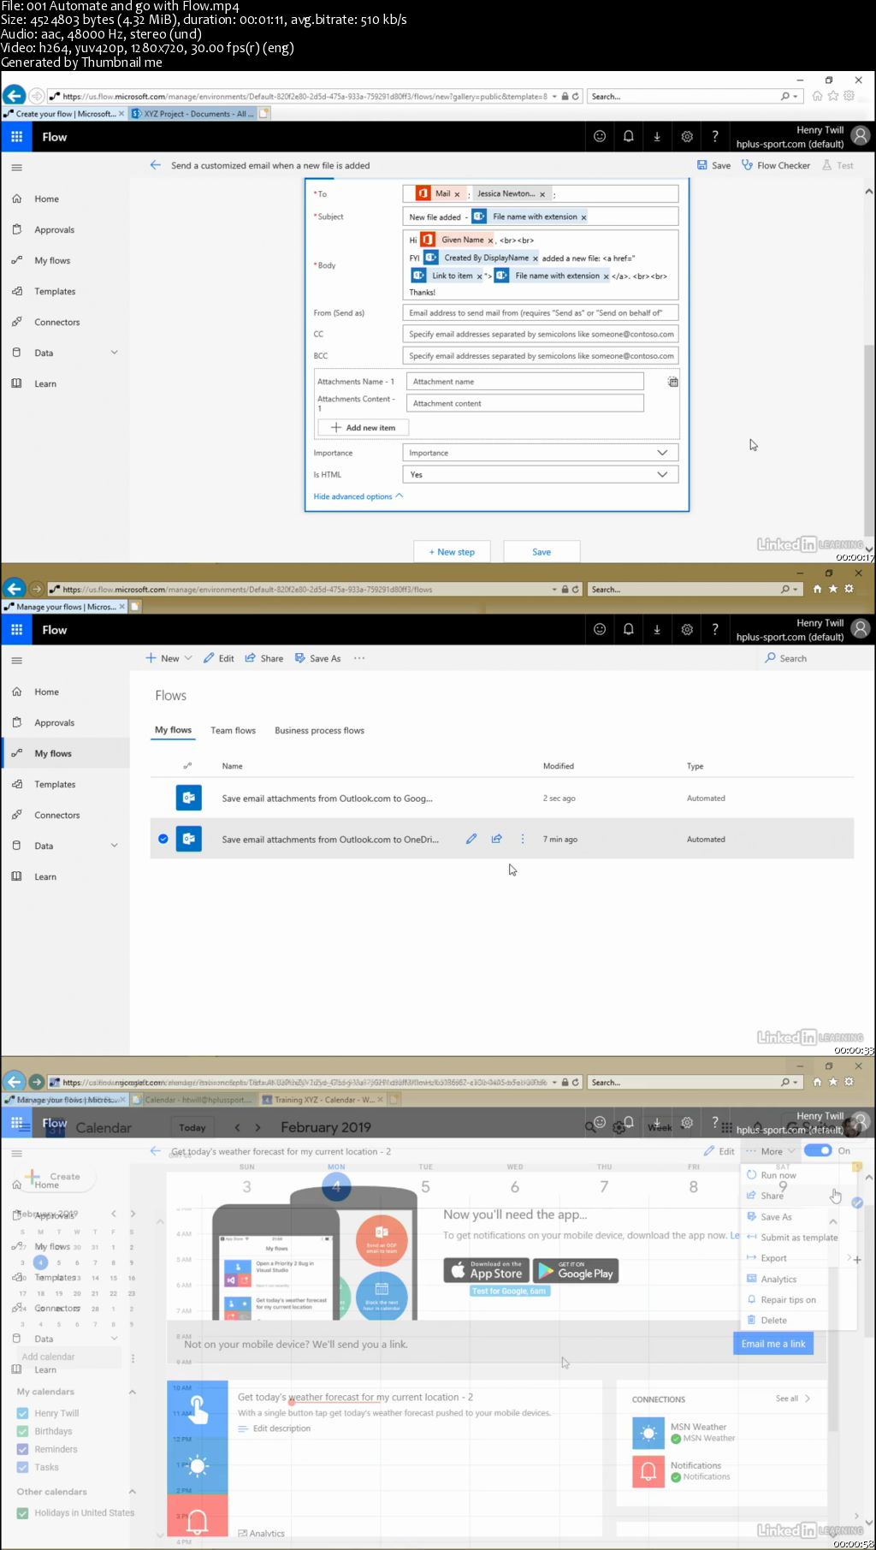This screenshot has height=1550, width=876.
Task: Click the CC email addresses field
Action: (x=541, y=334)
